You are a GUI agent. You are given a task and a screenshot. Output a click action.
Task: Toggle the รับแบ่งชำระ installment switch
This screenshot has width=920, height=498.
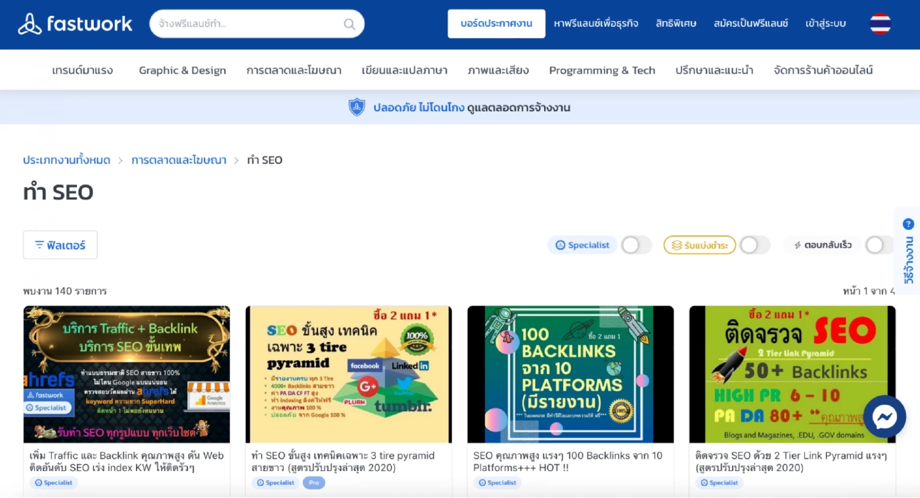tap(754, 245)
